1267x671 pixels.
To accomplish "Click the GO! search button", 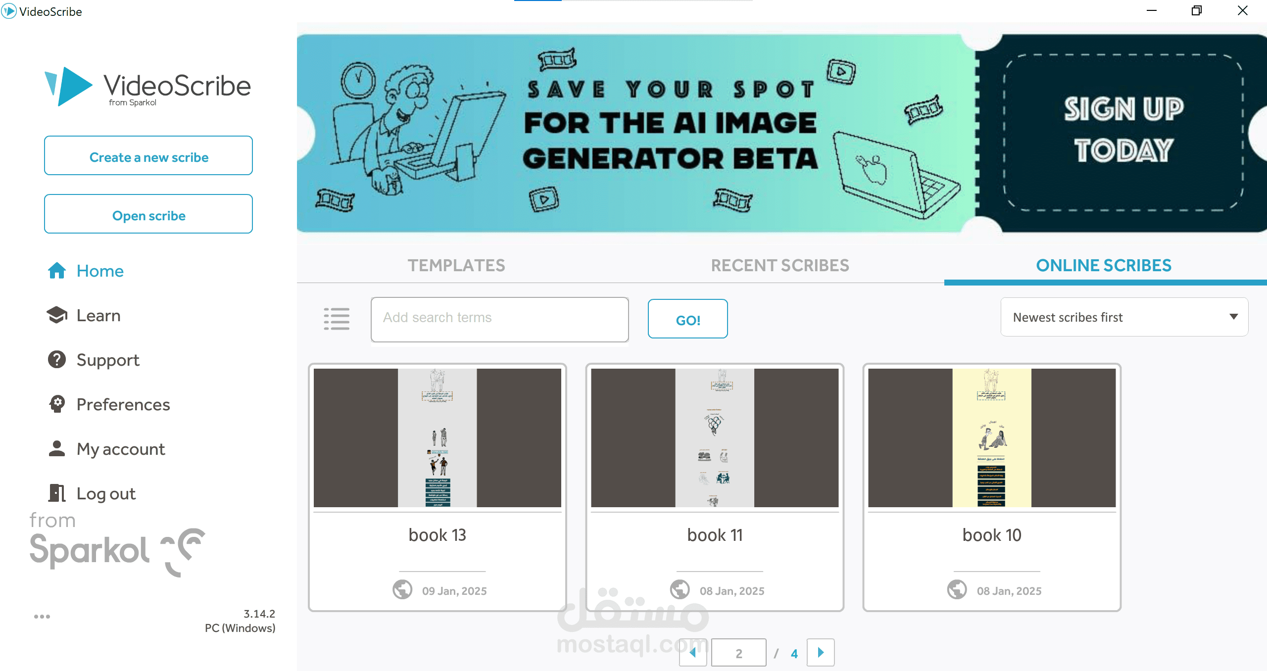I will pos(688,319).
